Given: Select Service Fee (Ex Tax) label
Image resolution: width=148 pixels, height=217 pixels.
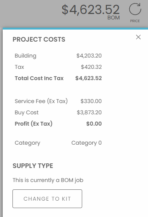Looking at the screenshot, I should [x=41, y=101].
